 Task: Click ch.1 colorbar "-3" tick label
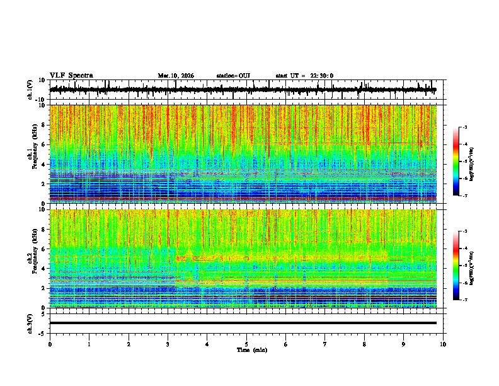point(464,127)
